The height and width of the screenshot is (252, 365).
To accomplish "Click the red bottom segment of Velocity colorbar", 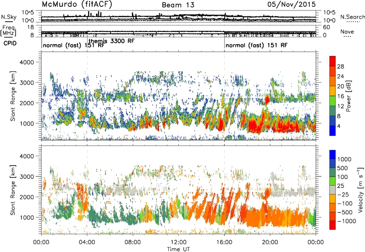I will pos(333,225).
